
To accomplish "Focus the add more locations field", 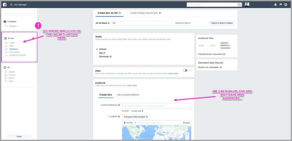I will click(x=159, y=123).
